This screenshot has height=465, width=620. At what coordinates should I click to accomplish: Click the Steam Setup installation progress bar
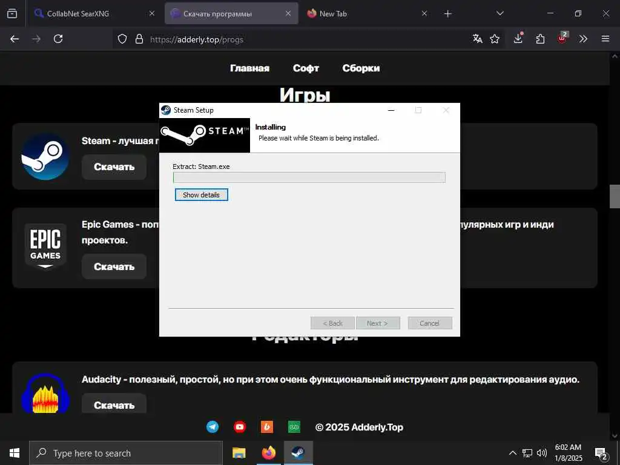[309, 177]
